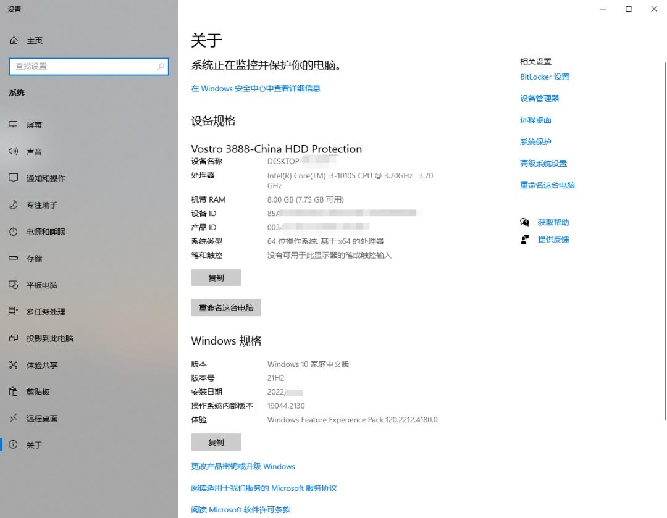
Task: Open 平板电脑 (Tablet) settings
Action: (41, 285)
